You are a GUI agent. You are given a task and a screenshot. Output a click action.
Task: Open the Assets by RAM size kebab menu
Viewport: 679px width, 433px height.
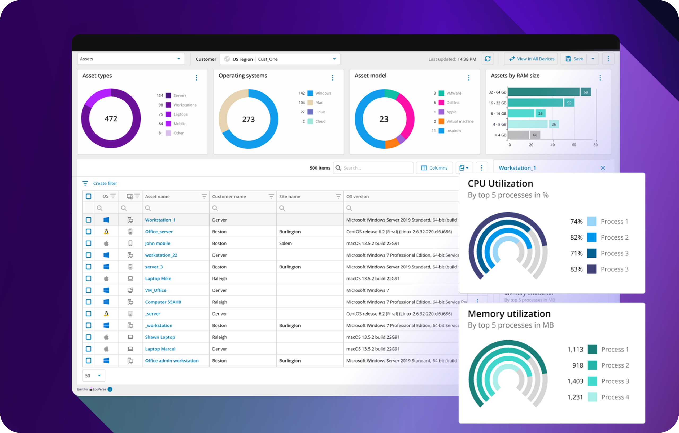(x=600, y=78)
